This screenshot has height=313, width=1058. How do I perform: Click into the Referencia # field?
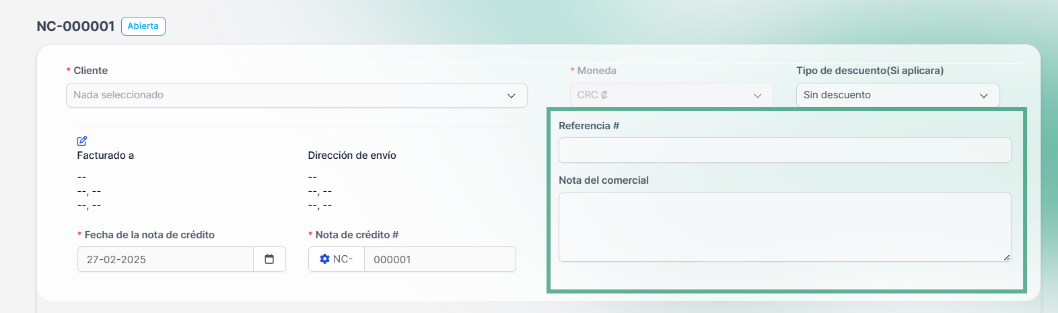coord(785,150)
